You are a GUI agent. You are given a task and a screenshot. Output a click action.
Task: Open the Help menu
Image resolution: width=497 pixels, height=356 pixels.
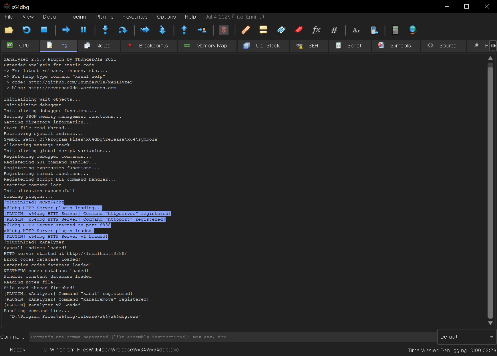(x=190, y=17)
